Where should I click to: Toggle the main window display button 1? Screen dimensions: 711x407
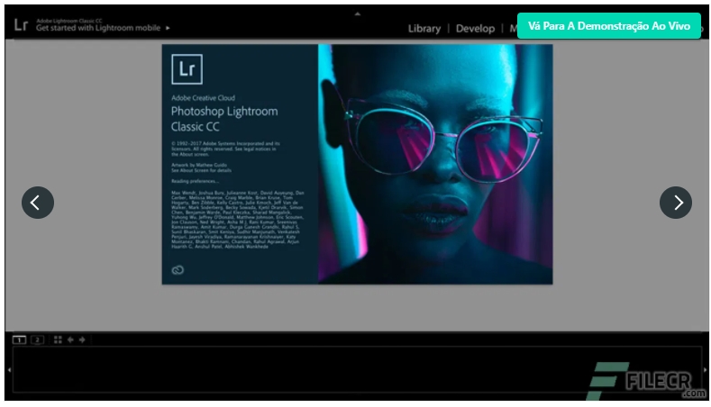[19, 339]
